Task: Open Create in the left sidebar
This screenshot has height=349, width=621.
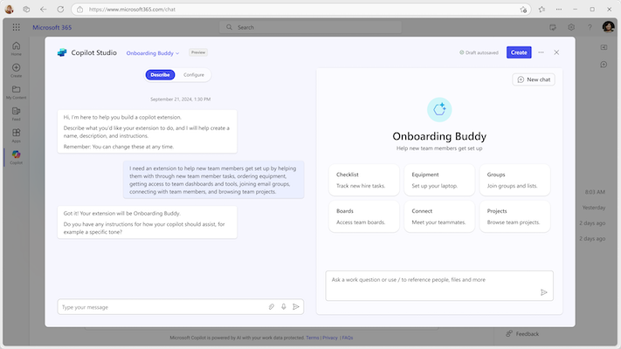Action: coord(17,71)
